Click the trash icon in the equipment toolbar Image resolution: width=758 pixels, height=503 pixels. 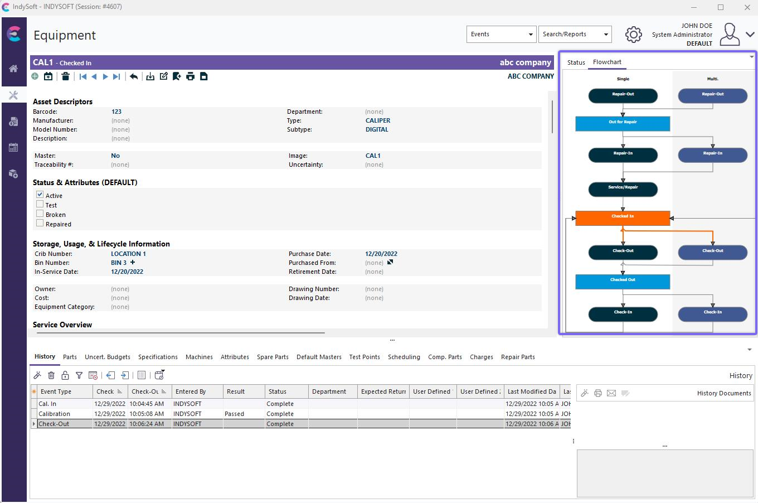click(x=65, y=76)
